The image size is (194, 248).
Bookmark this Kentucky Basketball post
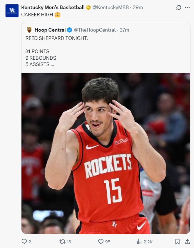tap(178, 242)
